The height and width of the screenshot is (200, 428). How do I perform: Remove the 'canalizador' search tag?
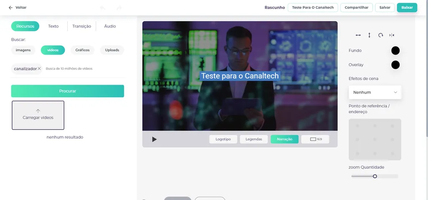[39, 68]
